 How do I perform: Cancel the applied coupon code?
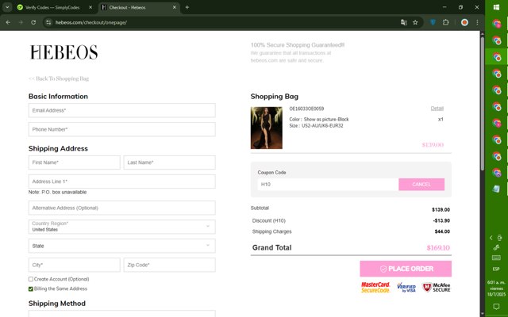point(421,185)
